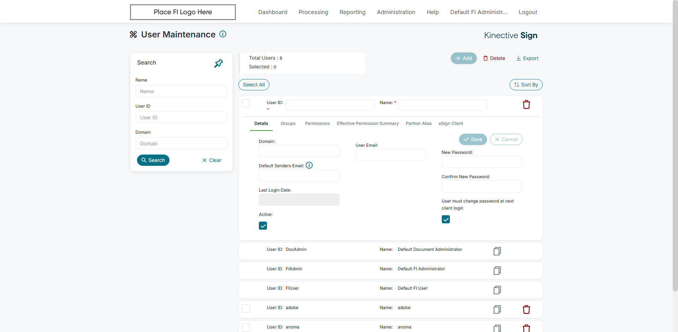
Task: Click trash icon on new user row
Action: [x=526, y=105]
